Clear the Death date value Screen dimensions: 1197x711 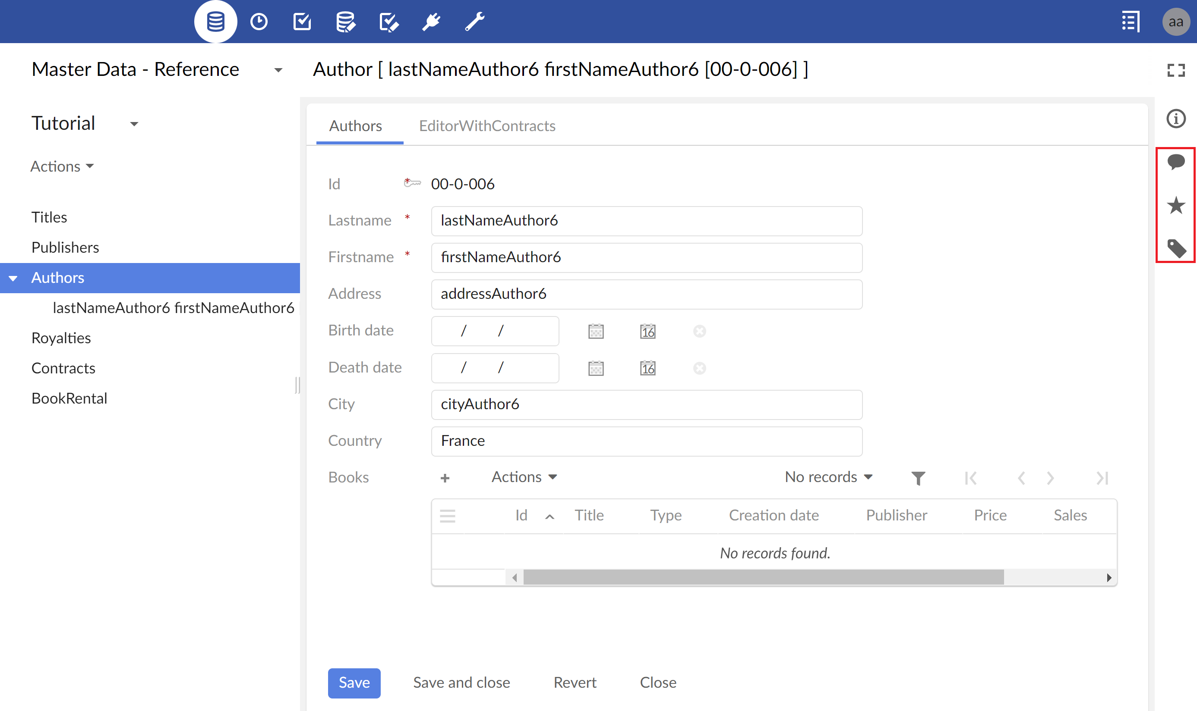tap(699, 368)
